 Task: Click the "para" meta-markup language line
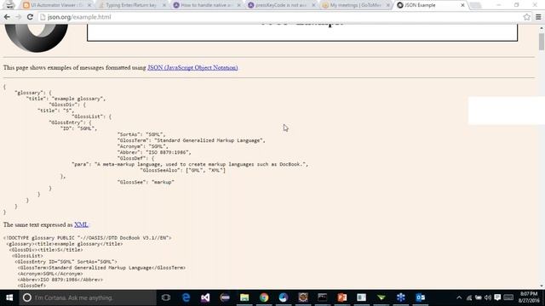point(190,164)
